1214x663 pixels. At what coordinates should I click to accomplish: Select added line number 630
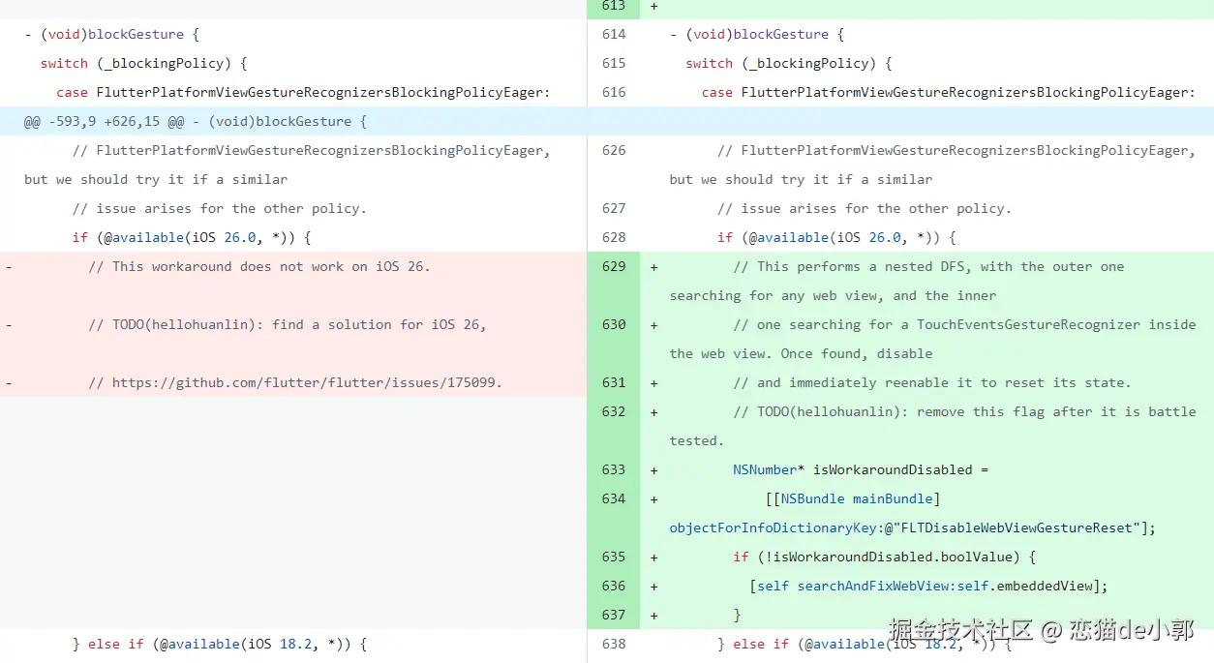coord(614,324)
